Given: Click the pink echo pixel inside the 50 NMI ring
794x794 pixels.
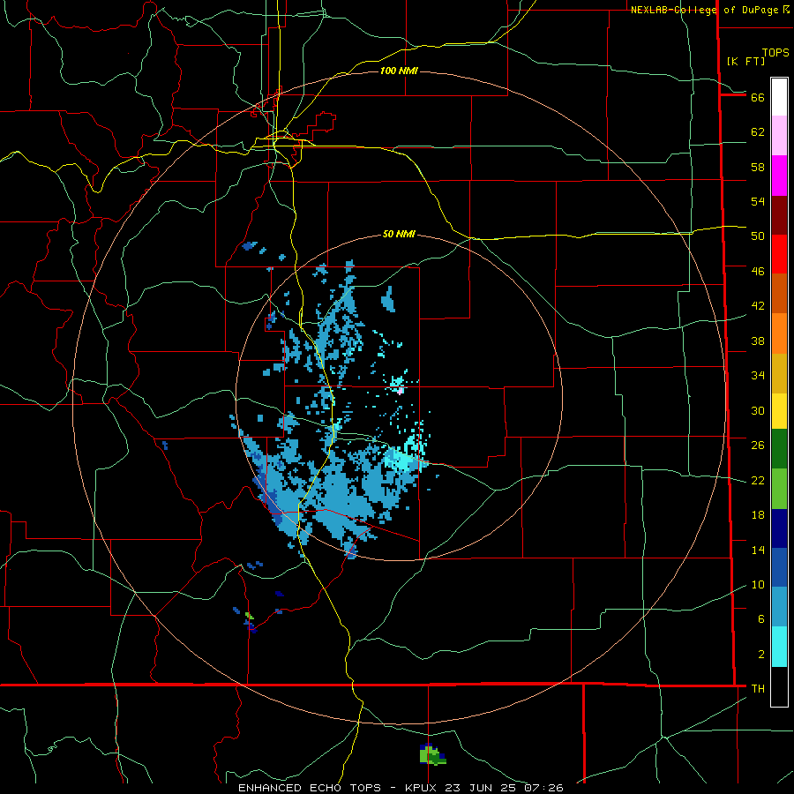Looking at the screenshot, I should [400, 391].
